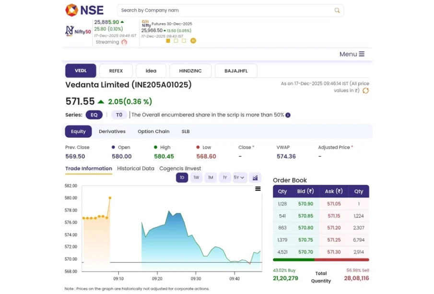Click the Nifty50 index logo
This screenshot has width=434, height=294.
[x=78, y=31]
